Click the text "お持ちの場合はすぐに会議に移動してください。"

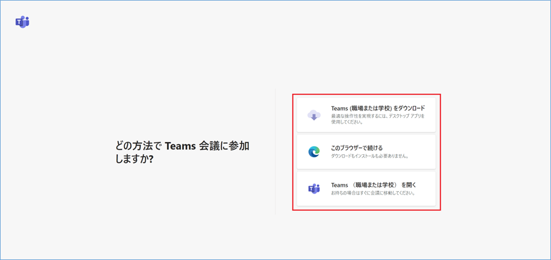pyautogui.click(x=373, y=193)
